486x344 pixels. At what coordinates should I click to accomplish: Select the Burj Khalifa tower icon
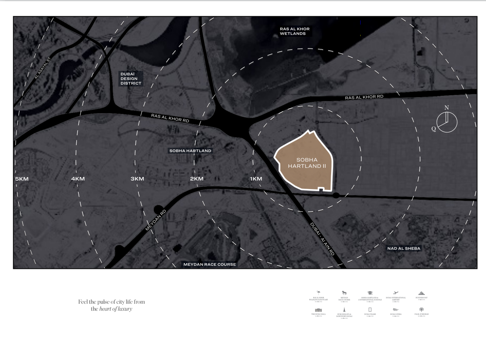(344, 310)
